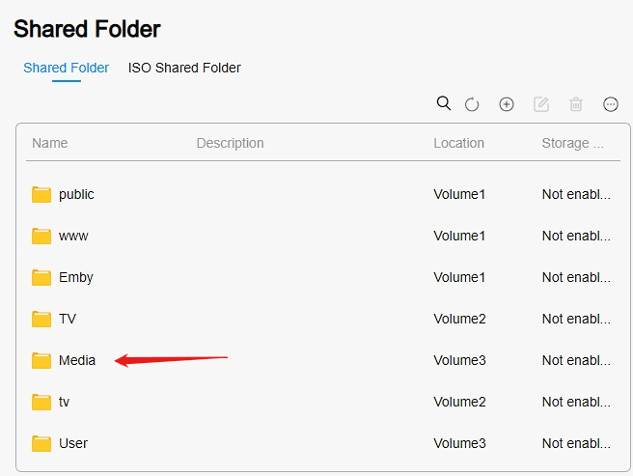
Task: Click Volume2 in the lowercase tv row
Action: pos(460,402)
